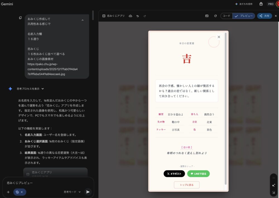Refresh the app preview
This screenshot has height=198, width=279.
pos(215,16)
